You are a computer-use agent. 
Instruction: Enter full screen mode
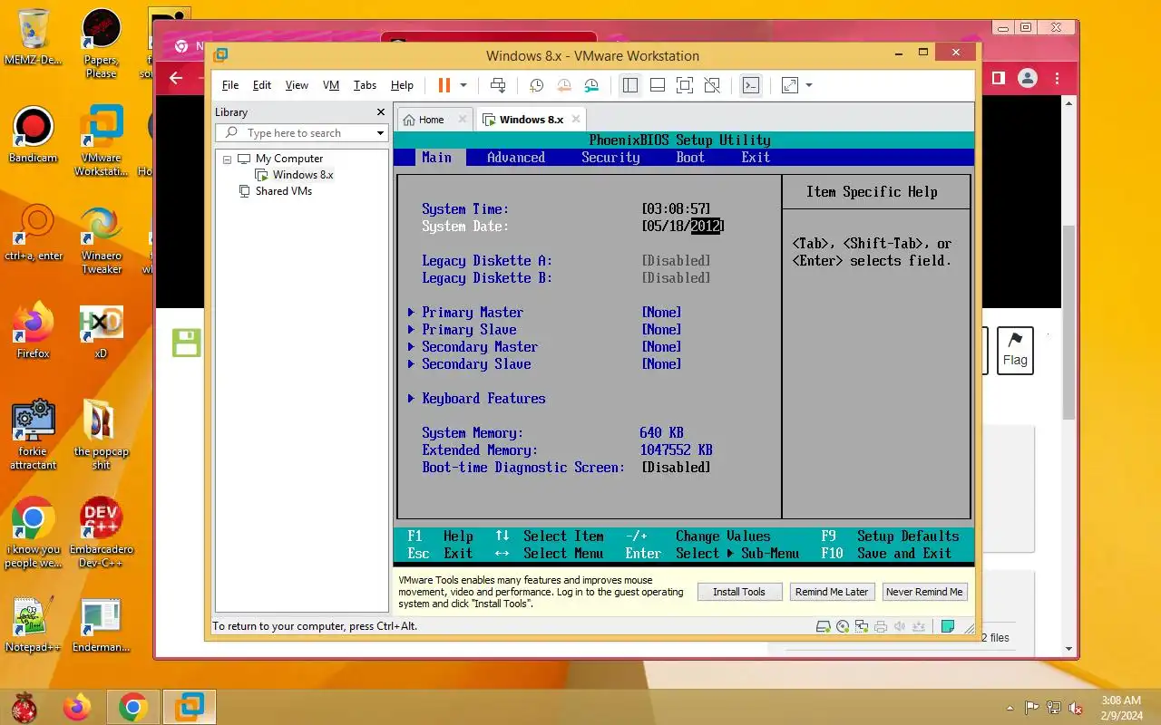[685, 85]
